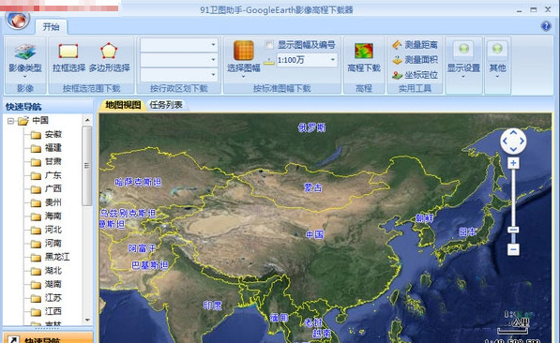Select 广西 in the navigation tree
This screenshot has width=560, height=343.
[53, 188]
